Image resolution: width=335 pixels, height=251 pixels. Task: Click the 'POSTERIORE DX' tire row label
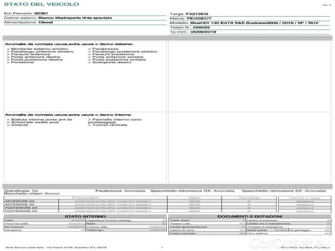(x=21, y=207)
